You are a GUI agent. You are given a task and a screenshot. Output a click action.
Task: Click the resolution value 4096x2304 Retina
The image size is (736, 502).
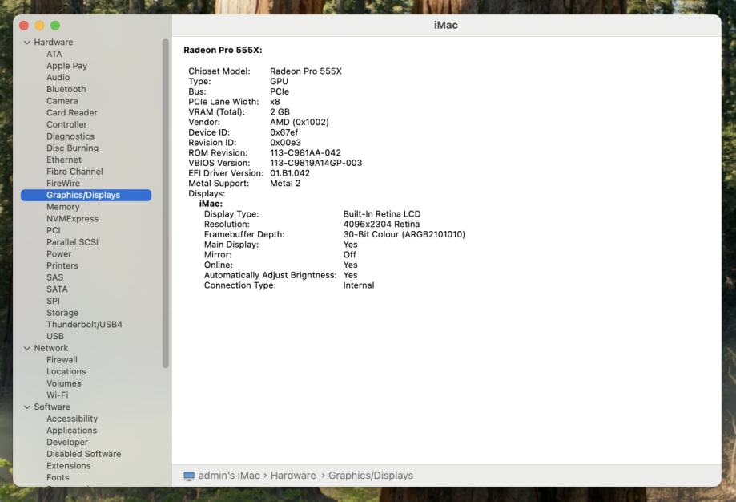(381, 225)
